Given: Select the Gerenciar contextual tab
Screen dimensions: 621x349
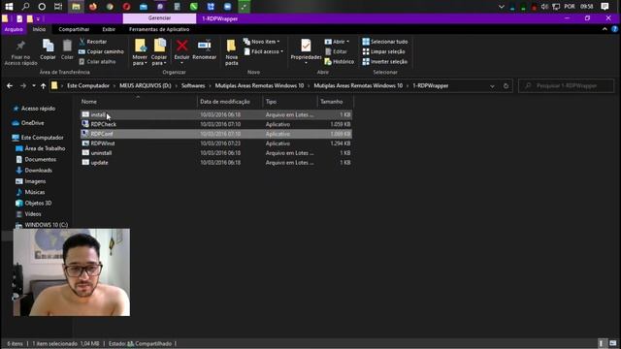Looking at the screenshot, I should [159, 18].
